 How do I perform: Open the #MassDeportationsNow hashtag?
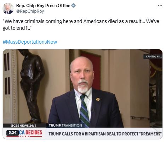tap(30, 42)
